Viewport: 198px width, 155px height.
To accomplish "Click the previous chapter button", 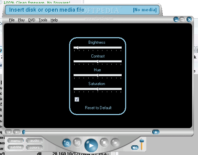I will click(x=9, y=132).
